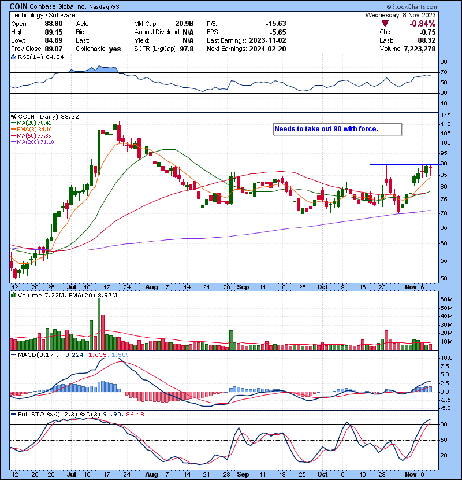
Task: Click the Nasdaq GS exchange label
Action: [104, 7]
